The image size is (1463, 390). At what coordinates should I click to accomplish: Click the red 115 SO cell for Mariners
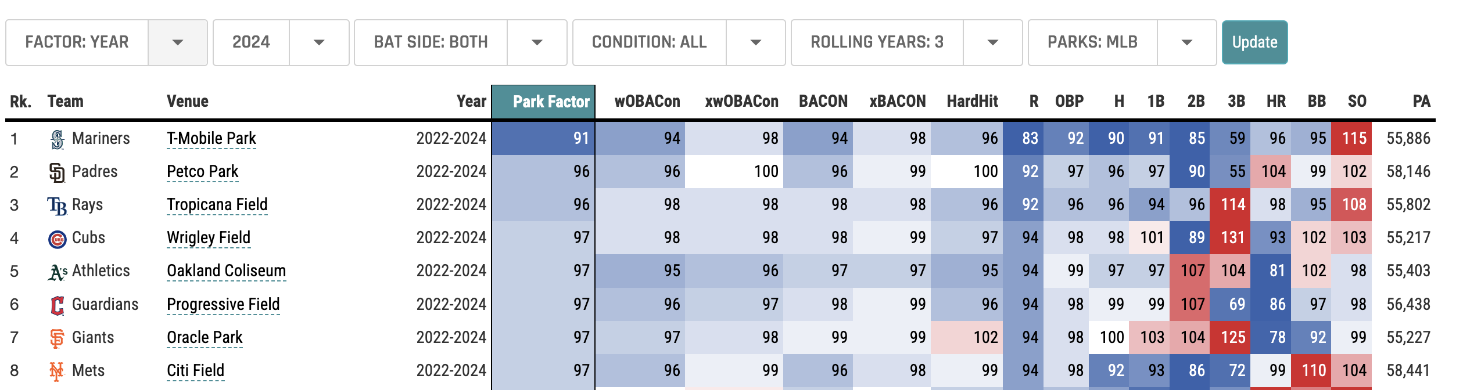click(1354, 139)
